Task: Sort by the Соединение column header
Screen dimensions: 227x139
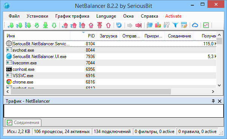Action: tap(179, 36)
